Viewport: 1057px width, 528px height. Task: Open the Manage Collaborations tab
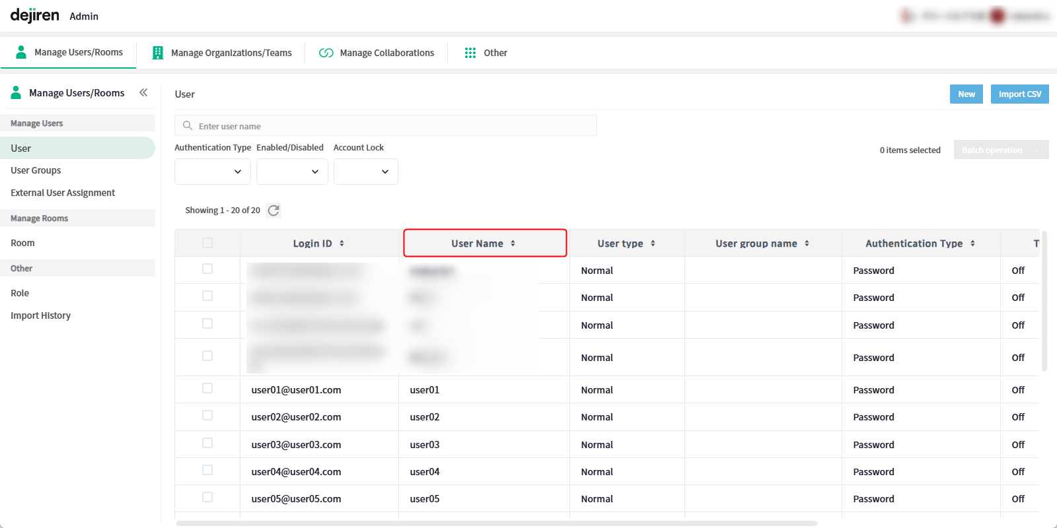pyautogui.click(x=377, y=53)
